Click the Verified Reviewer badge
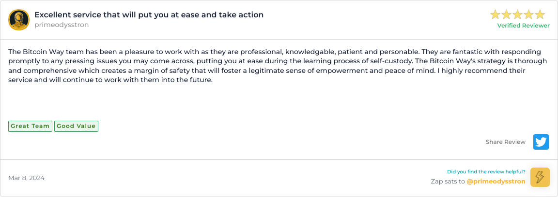The height and width of the screenshot is (197, 558). tap(523, 26)
